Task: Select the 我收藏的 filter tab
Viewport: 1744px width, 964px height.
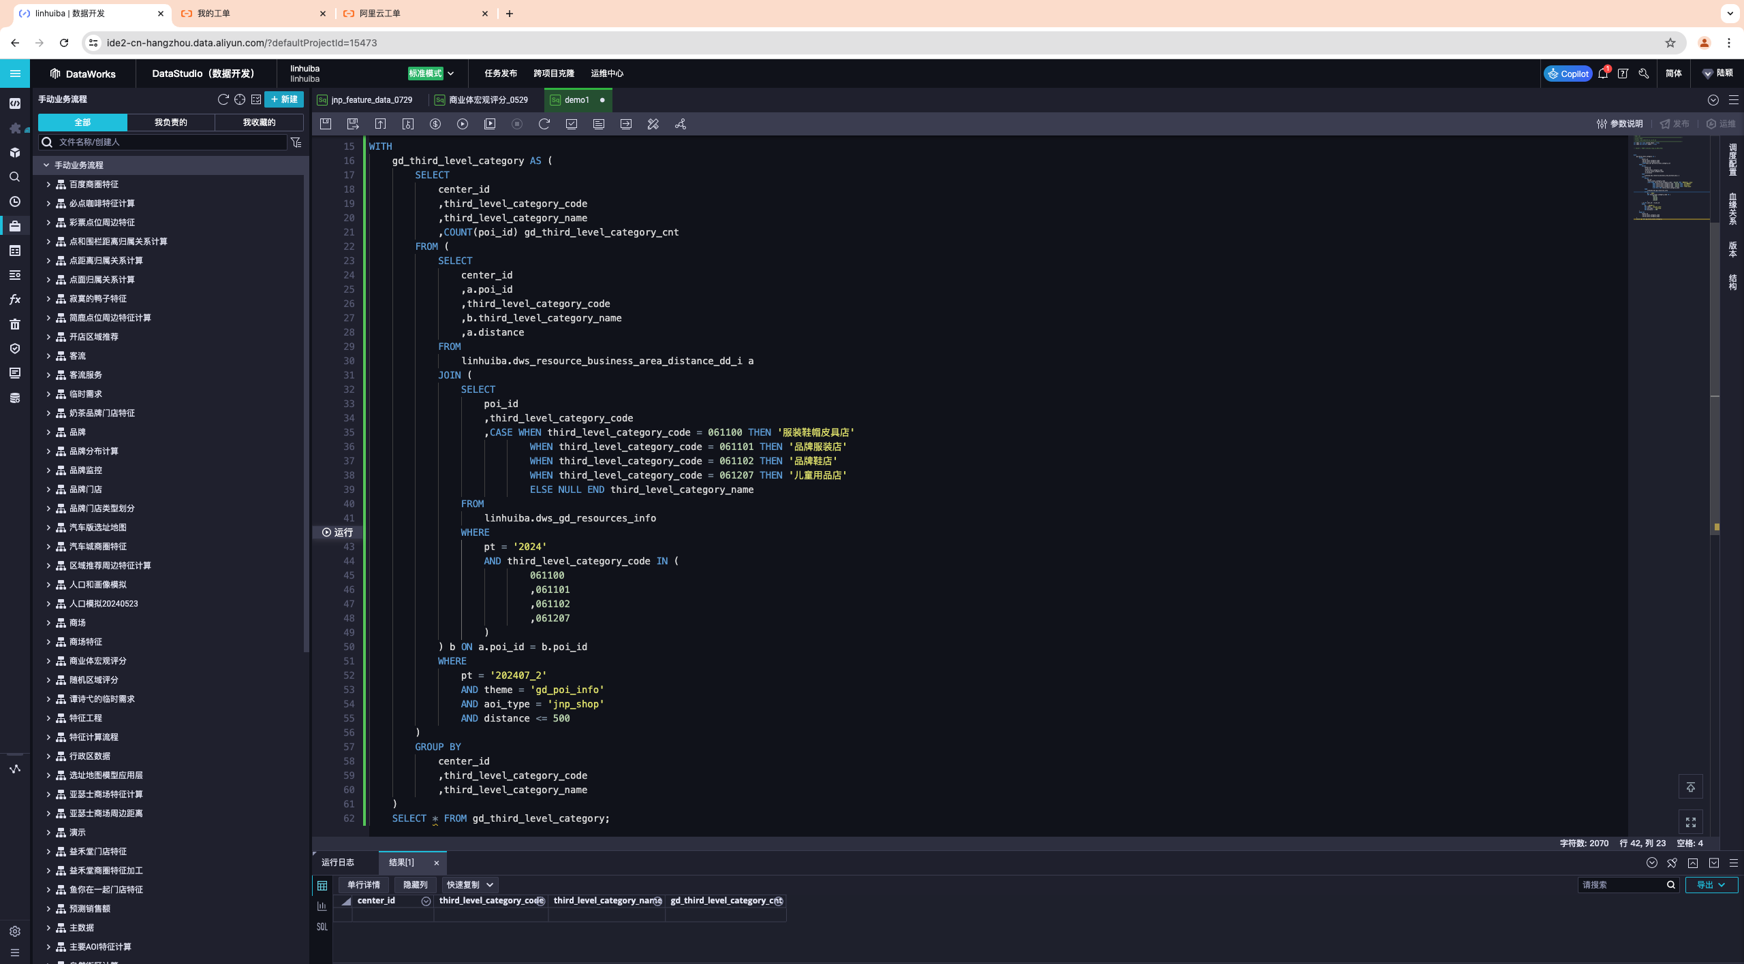Action: point(259,123)
